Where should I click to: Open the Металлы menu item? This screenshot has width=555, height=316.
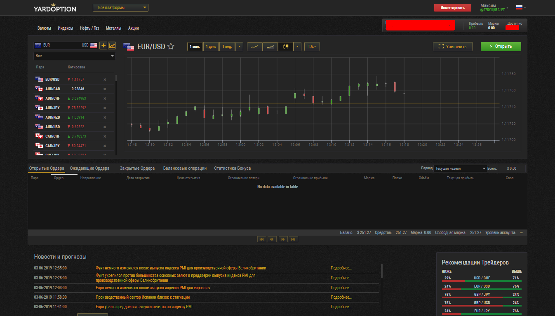113,28
